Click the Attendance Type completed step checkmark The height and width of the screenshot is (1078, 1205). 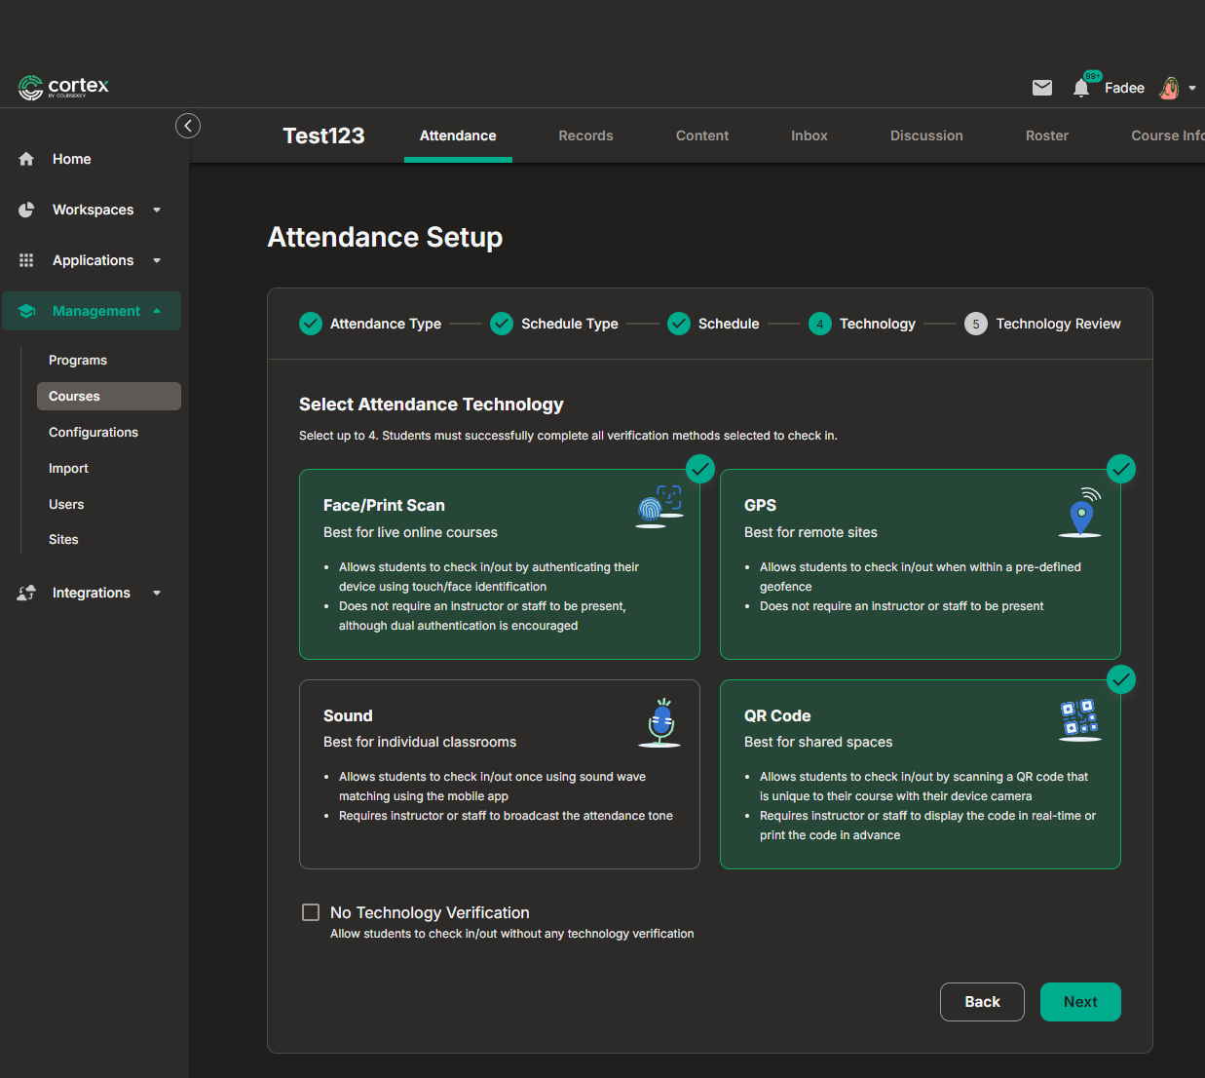pos(311,324)
